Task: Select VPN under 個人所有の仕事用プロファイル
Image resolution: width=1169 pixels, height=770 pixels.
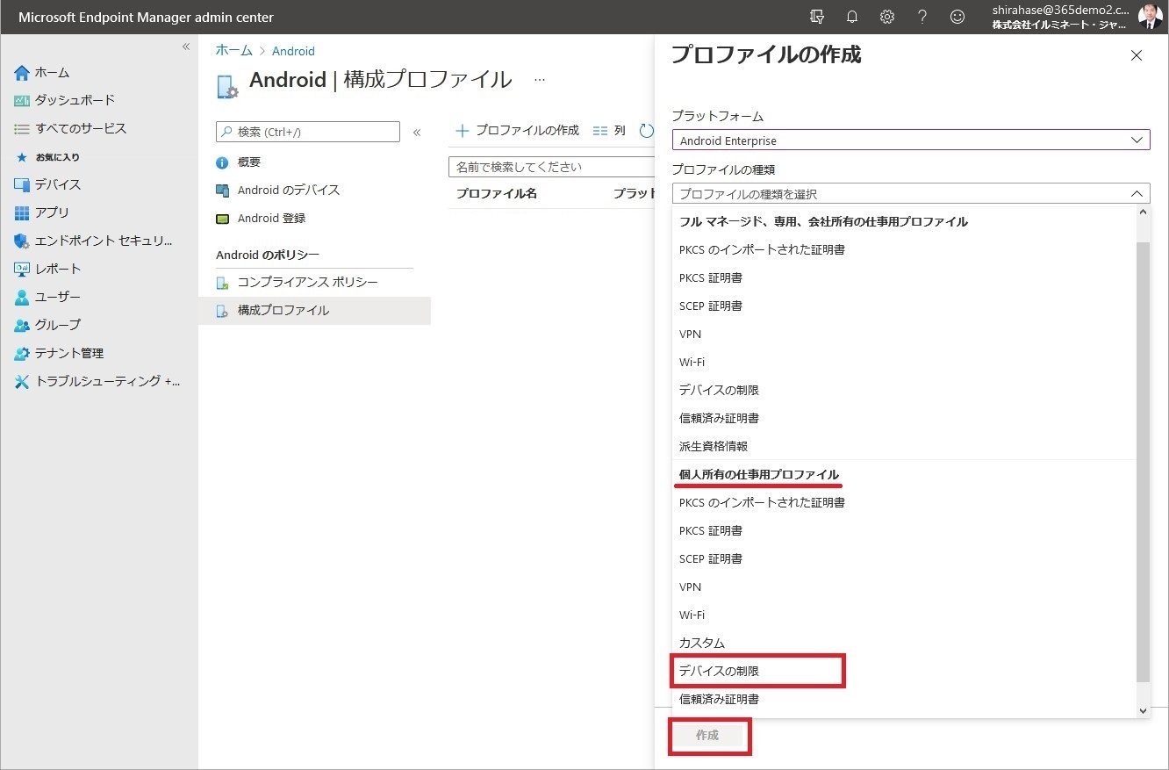Action: 904,586
